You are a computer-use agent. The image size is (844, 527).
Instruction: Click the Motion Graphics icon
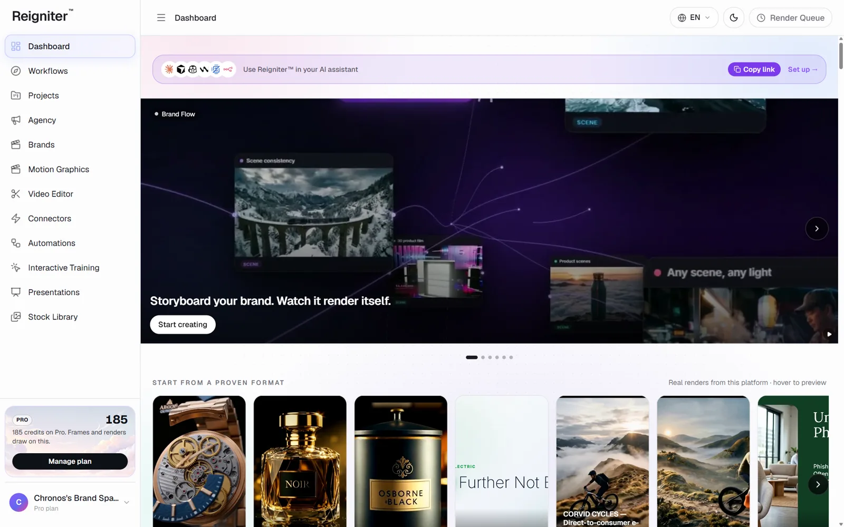pyautogui.click(x=16, y=169)
